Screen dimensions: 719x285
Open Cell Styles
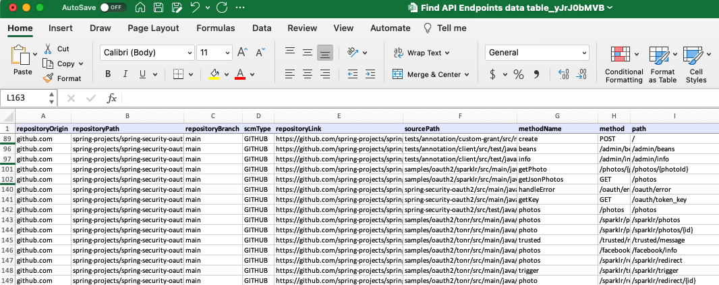click(x=696, y=64)
